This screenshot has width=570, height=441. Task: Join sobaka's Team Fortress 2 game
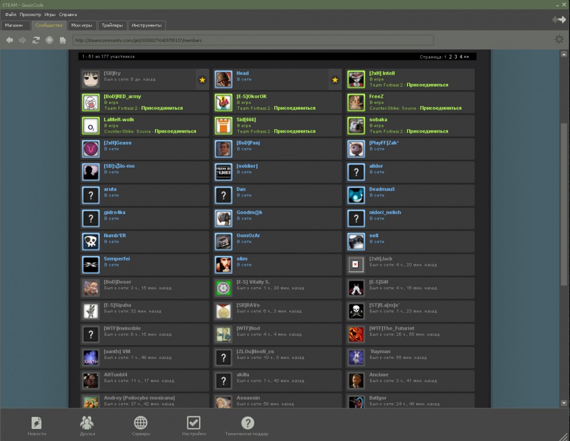427,131
